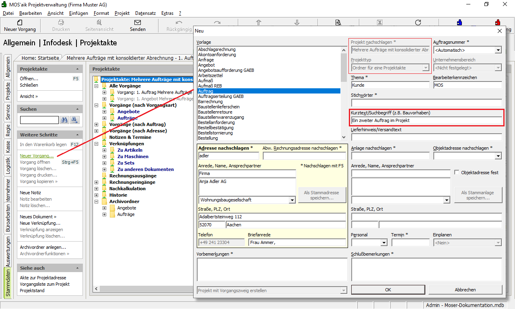The width and height of the screenshot is (515, 309).
Task: Click the binoculars search icon
Action: click(64, 120)
